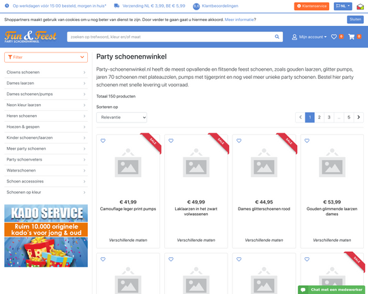Click the 8,6 rating badge
This screenshot has height=294, width=368.
click(x=196, y=6)
